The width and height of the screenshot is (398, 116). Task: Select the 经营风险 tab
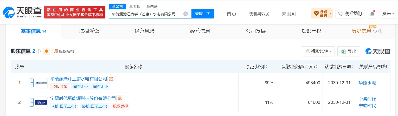145,31
